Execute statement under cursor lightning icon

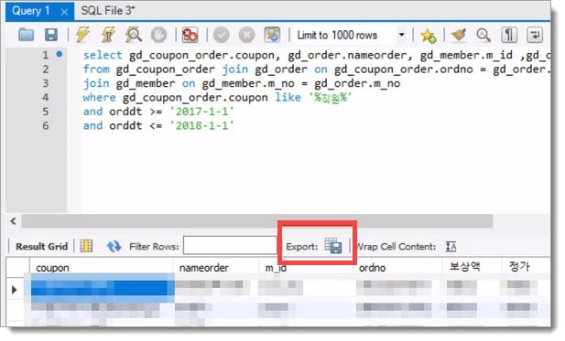(x=108, y=35)
